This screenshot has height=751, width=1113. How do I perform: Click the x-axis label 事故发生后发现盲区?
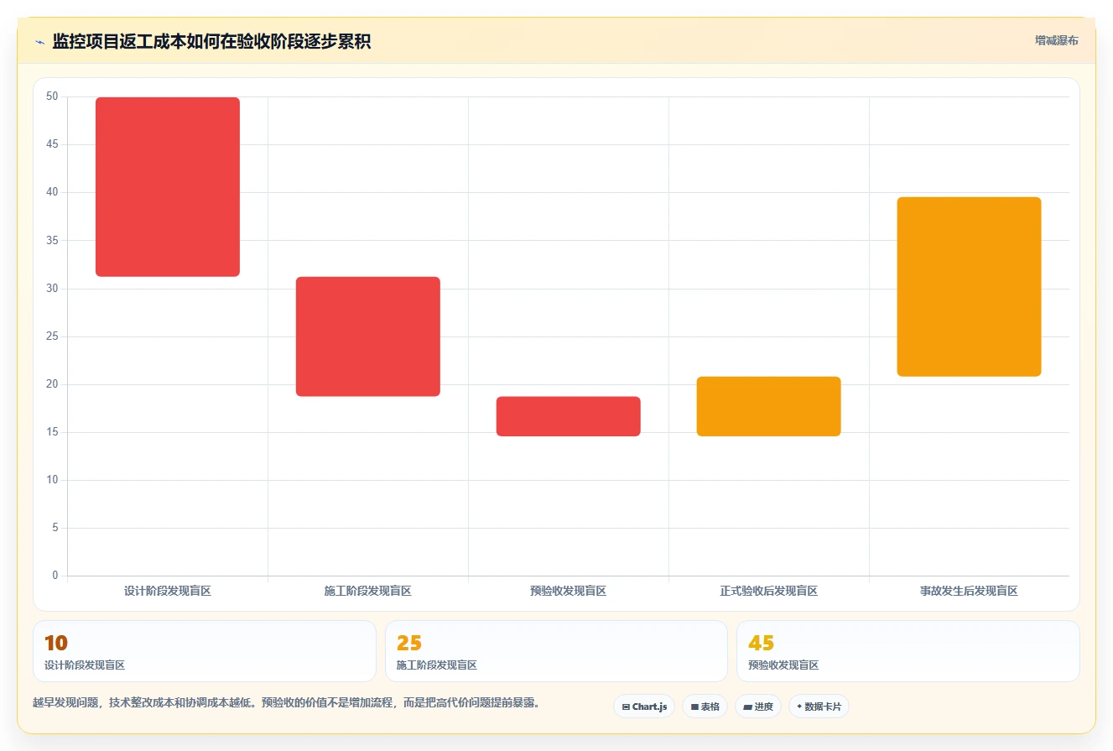pyautogui.click(x=969, y=591)
